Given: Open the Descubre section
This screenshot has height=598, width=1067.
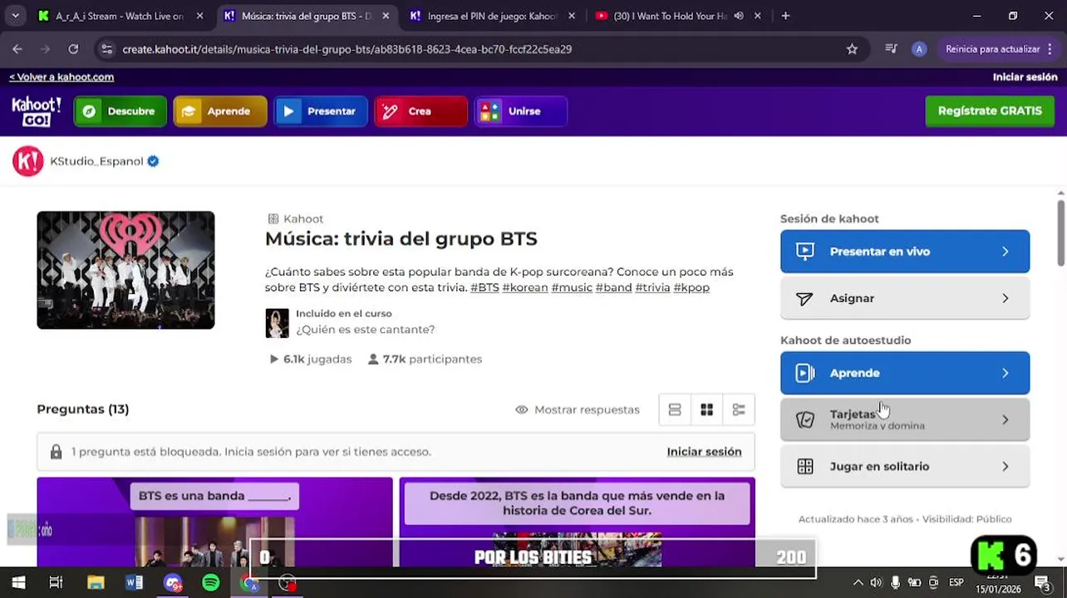Looking at the screenshot, I should pos(120,111).
